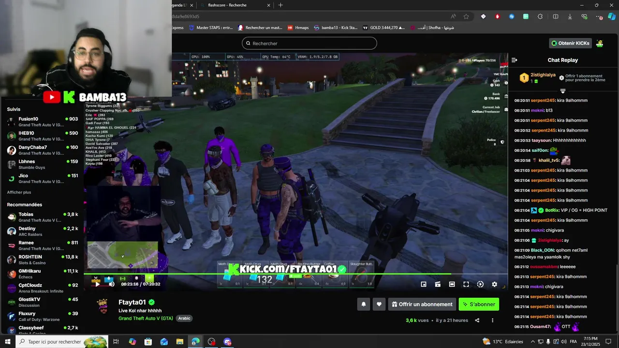Click the Ftayta01 channel name
Image resolution: width=619 pixels, height=348 pixels.
132,302
